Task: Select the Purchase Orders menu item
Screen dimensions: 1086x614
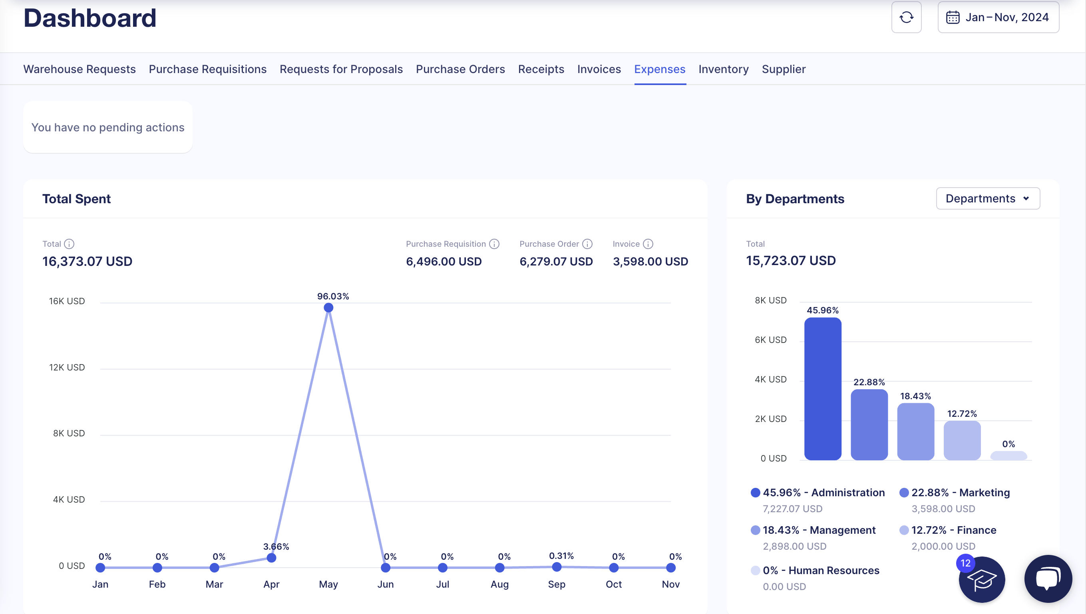Action: [460, 69]
